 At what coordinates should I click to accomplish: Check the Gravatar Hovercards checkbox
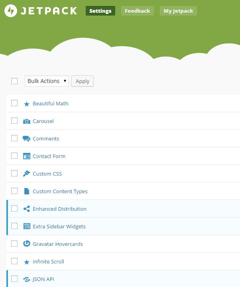(14, 243)
